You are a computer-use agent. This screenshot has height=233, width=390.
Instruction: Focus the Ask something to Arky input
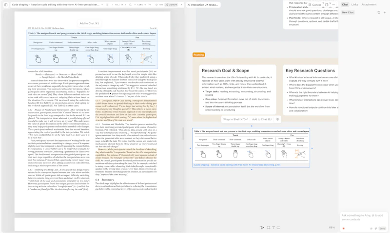click(x=364, y=217)
